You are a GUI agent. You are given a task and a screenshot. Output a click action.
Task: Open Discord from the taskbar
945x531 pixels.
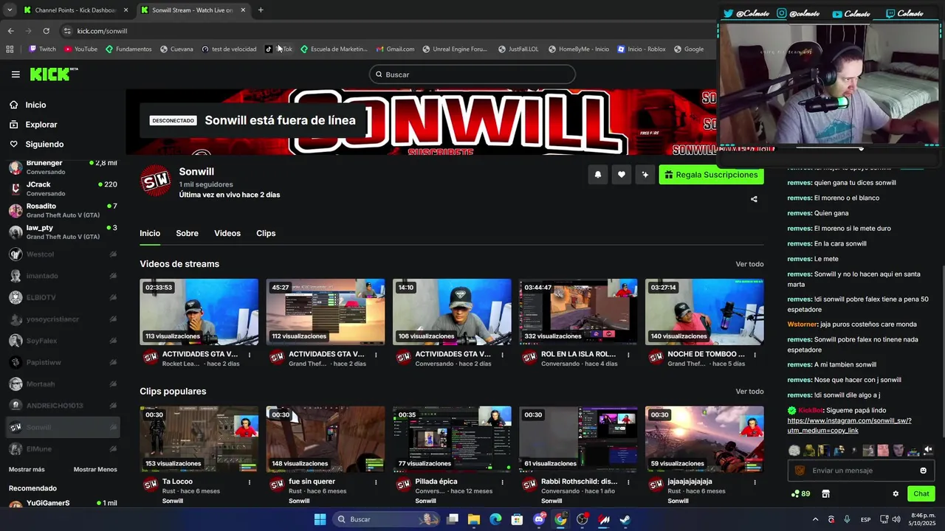click(540, 519)
